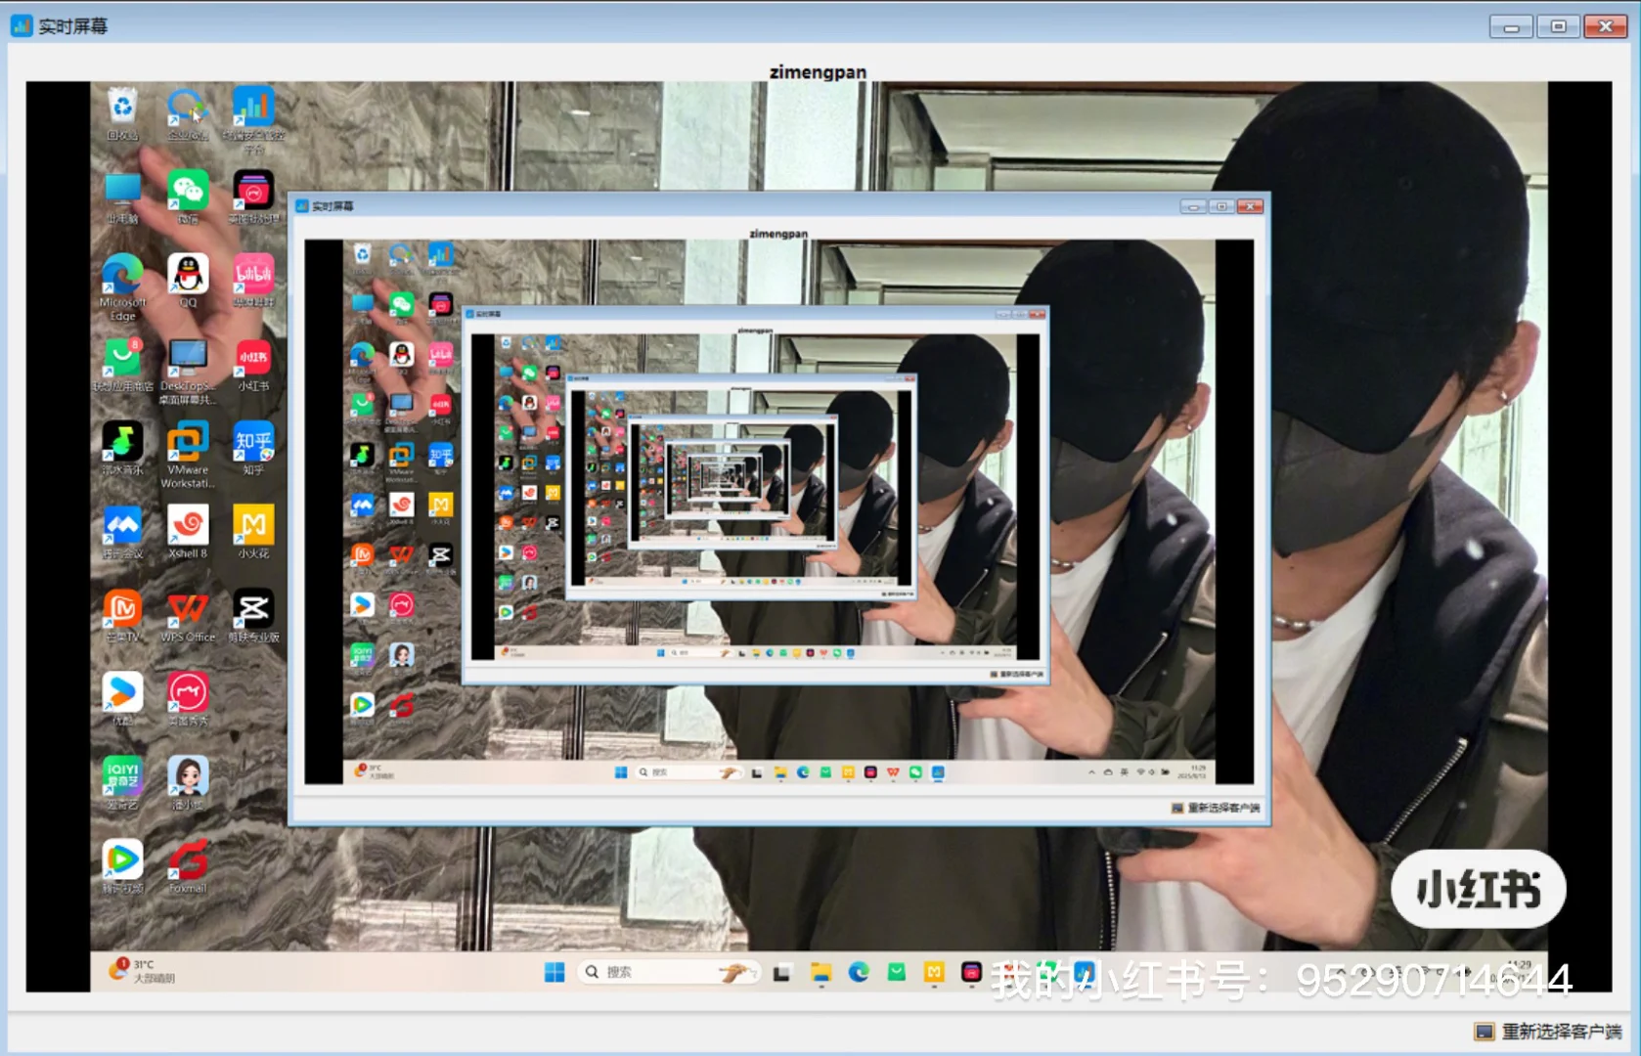Open the green store icon with badge 8
The height and width of the screenshot is (1056, 1641).
122,358
